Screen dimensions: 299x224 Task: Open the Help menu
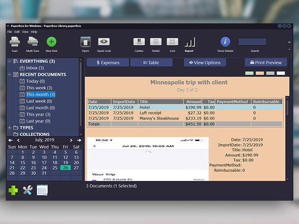34,32
